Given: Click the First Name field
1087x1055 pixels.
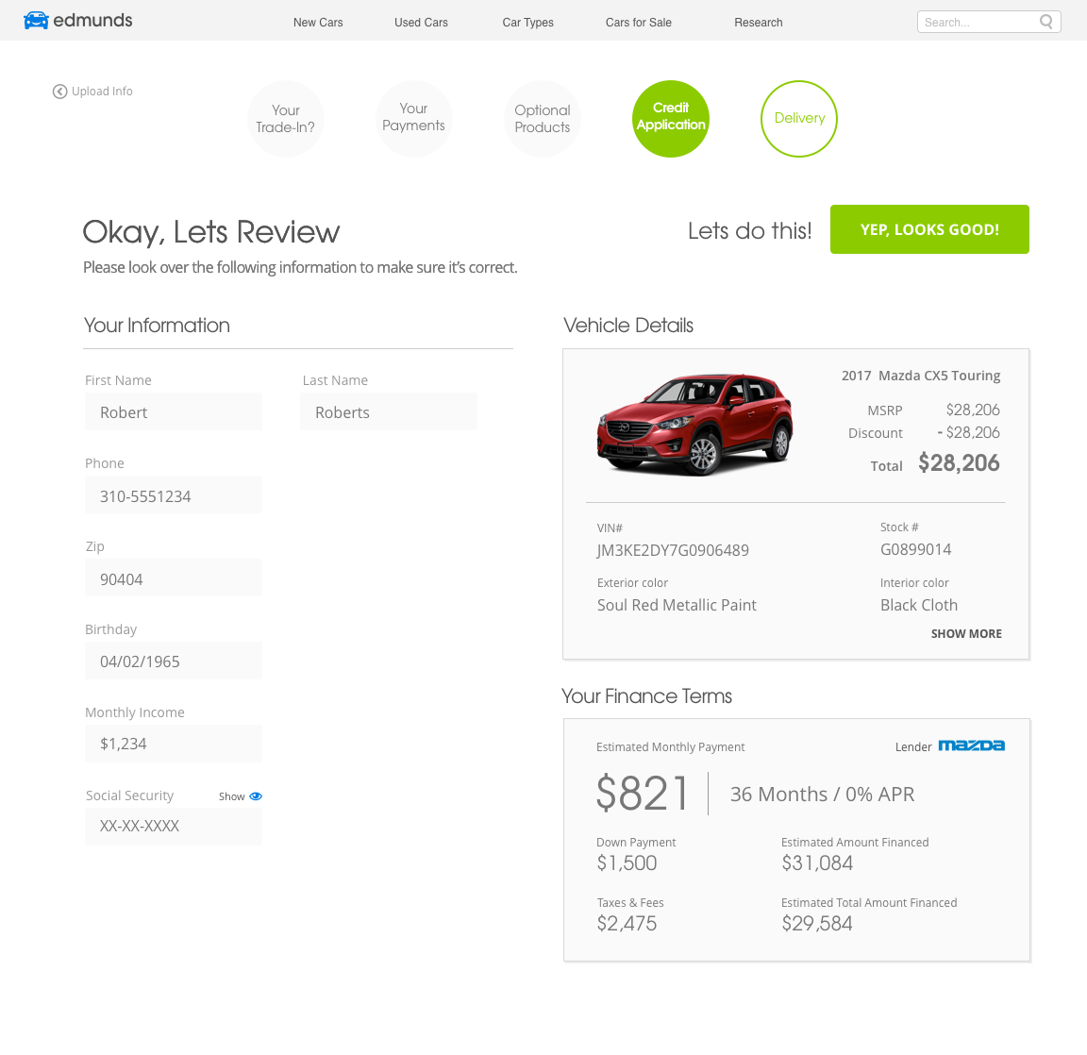Looking at the screenshot, I should 174,412.
